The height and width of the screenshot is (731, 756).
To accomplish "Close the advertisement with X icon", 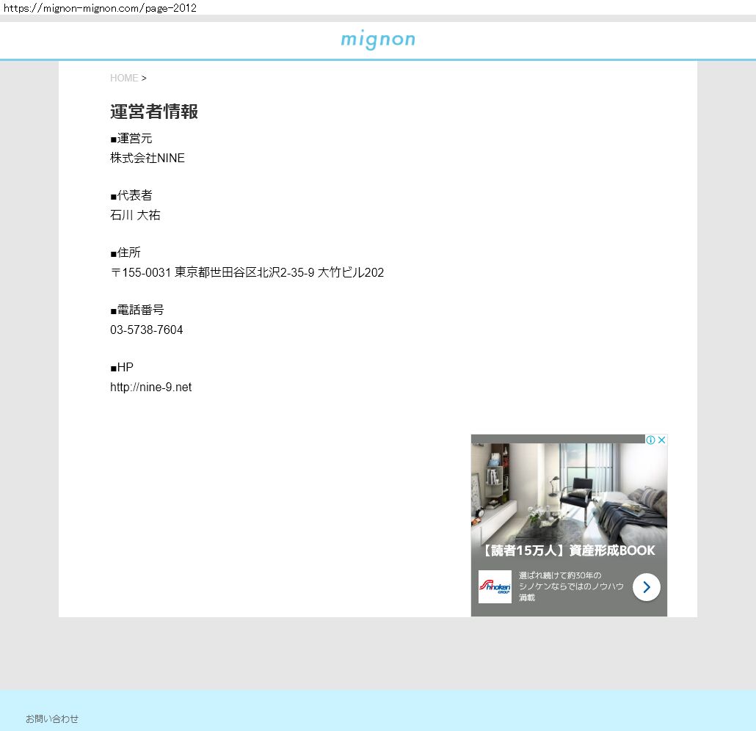I will coord(662,440).
